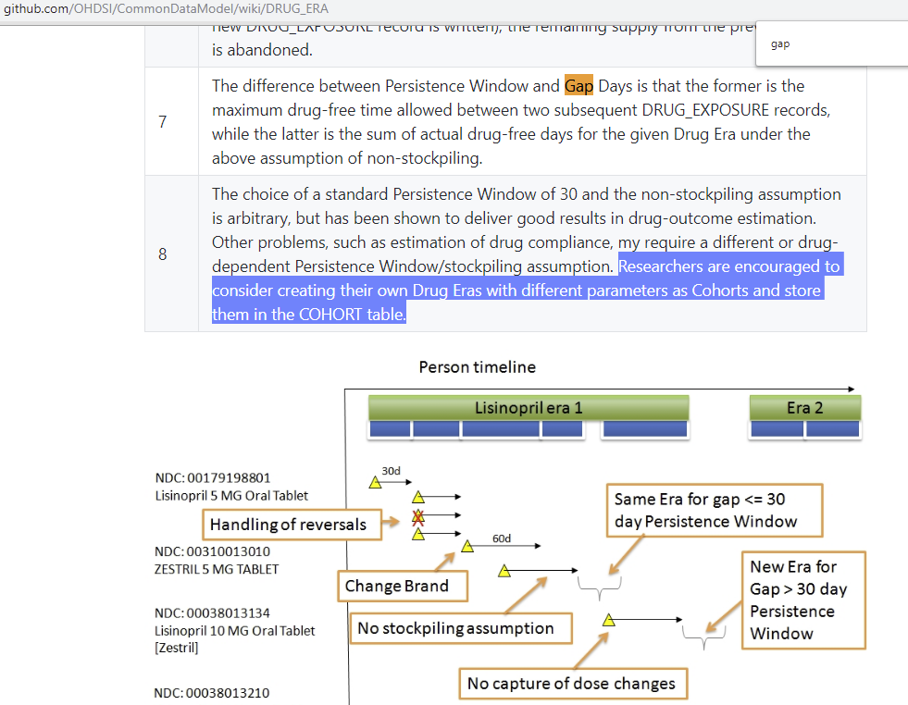Click the label "NDC: 00038013134"
Viewport: 908px width, 705px height.
point(212,612)
